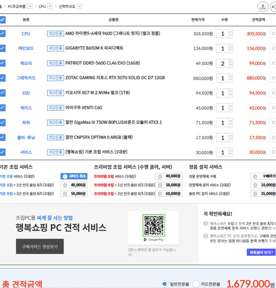Click the QR code image
The height and width of the screenshot is (288, 276).
tap(154, 225)
